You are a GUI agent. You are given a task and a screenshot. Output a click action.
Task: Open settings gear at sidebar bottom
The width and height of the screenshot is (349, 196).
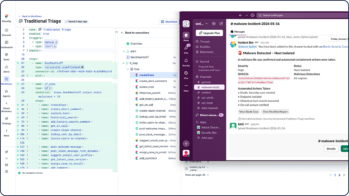coord(7,172)
